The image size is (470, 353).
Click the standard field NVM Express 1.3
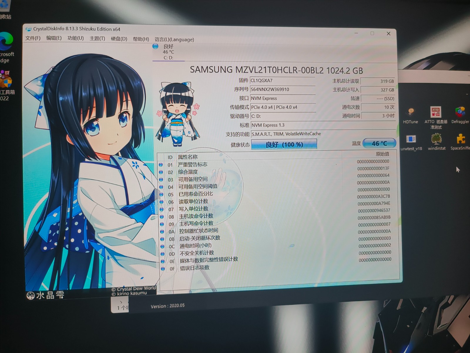[323, 125]
